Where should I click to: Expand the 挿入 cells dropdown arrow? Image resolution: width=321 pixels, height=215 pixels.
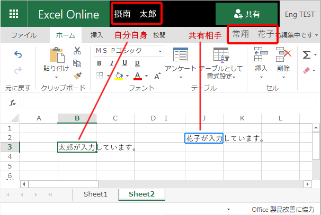point(261,77)
